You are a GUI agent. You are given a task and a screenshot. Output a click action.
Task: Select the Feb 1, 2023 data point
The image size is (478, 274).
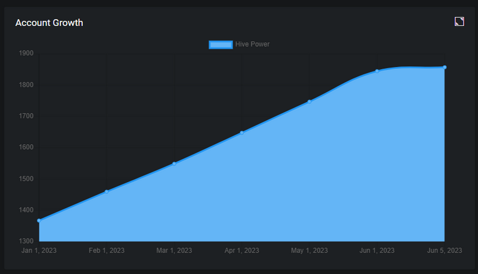click(106, 191)
